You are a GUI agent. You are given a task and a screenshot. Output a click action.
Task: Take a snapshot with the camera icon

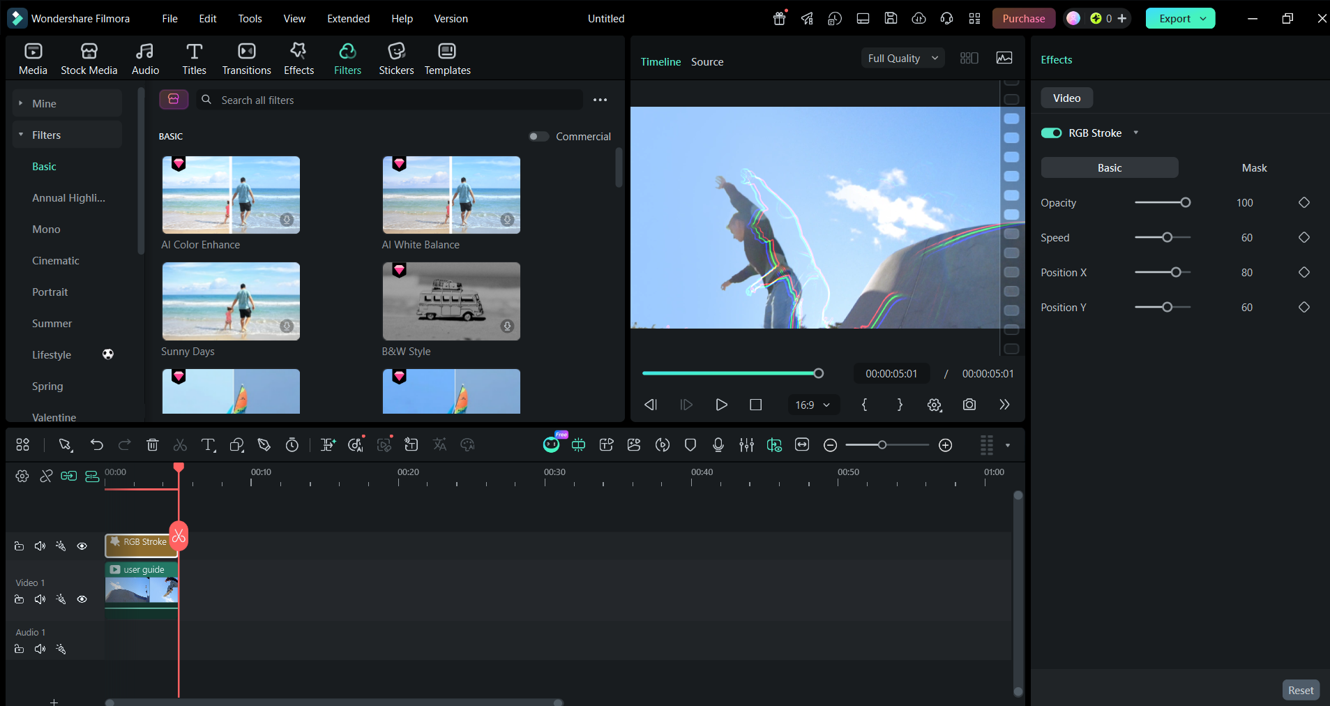point(969,405)
